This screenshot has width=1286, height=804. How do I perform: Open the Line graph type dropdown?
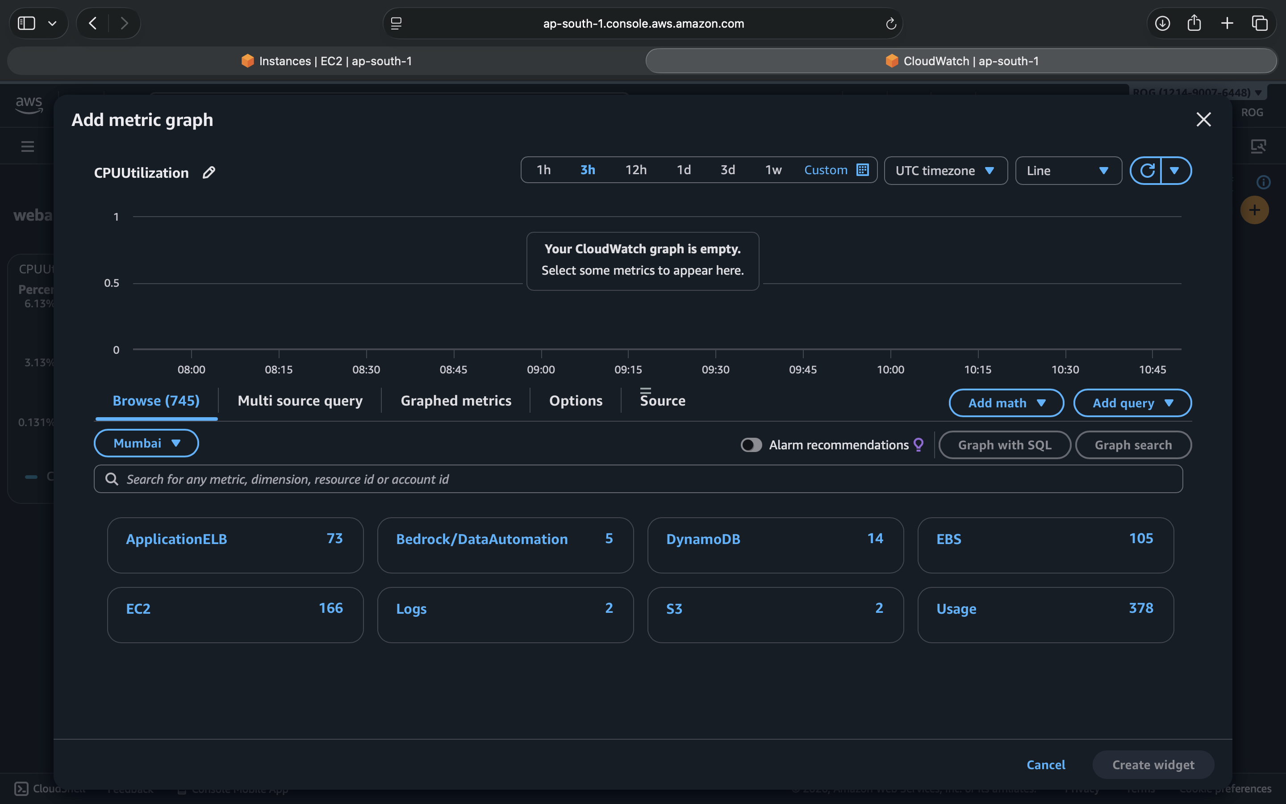coord(1068,171)
